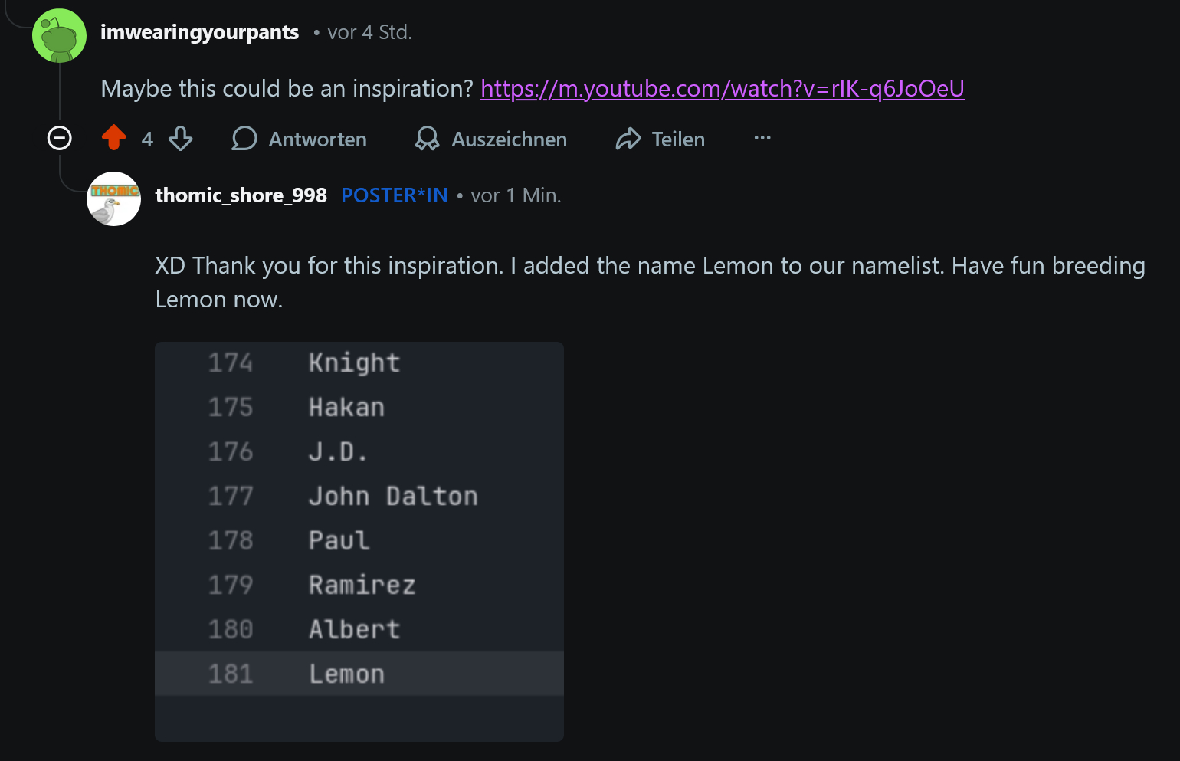This screenshot has height=761, width=1180.
Task: Open the three-dot more options menu
Action: [x=762, y=138]
